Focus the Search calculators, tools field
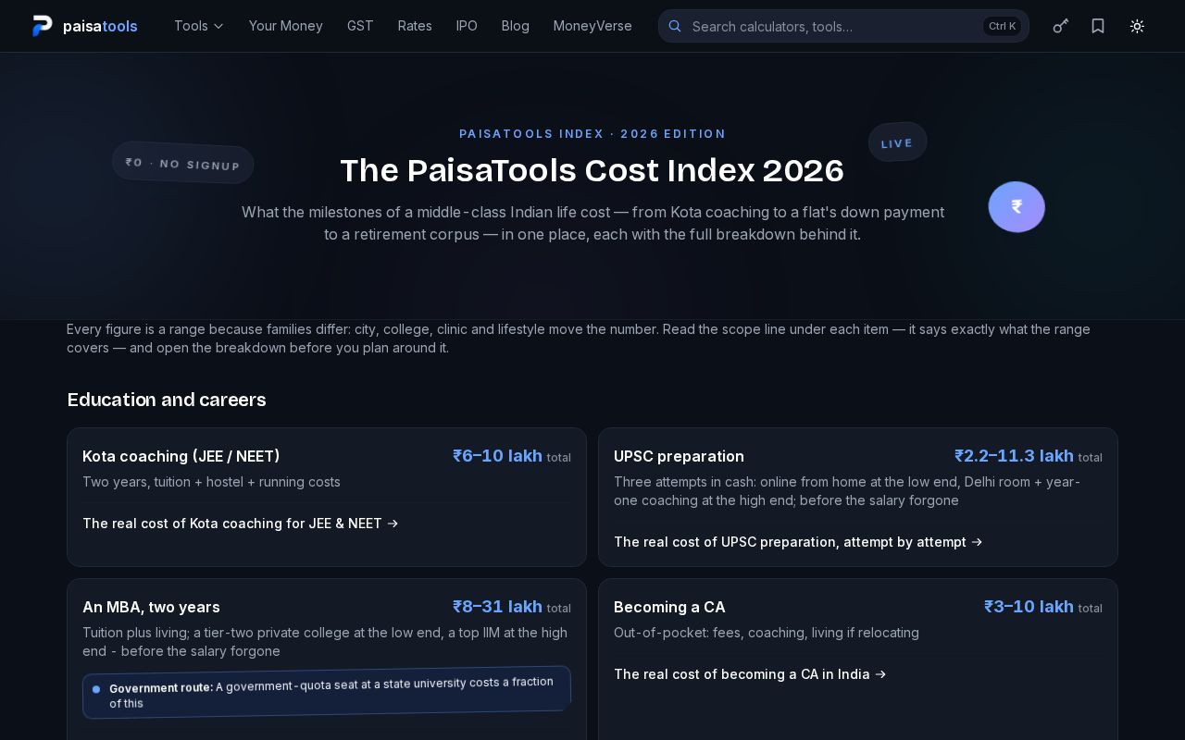The height and width of the screenshot is (740, 1185). 843,26
